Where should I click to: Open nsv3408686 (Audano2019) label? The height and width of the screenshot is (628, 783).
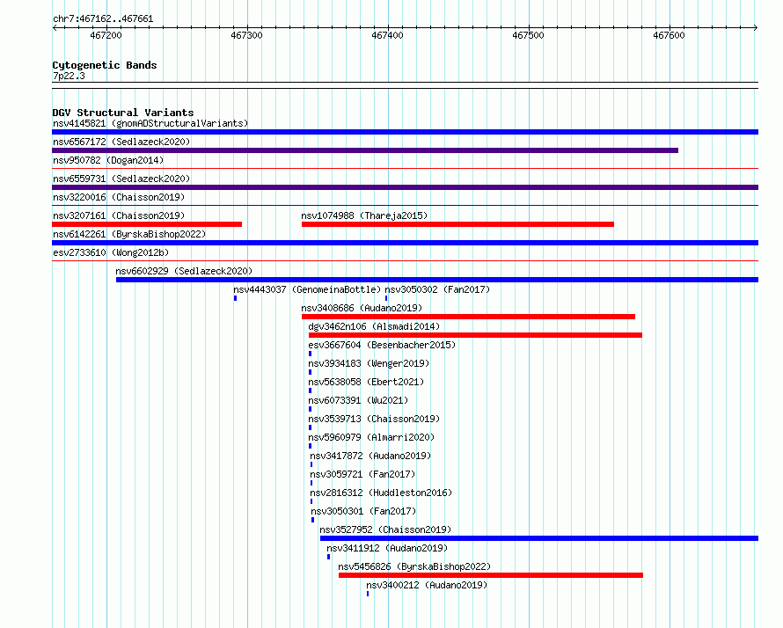362,308
